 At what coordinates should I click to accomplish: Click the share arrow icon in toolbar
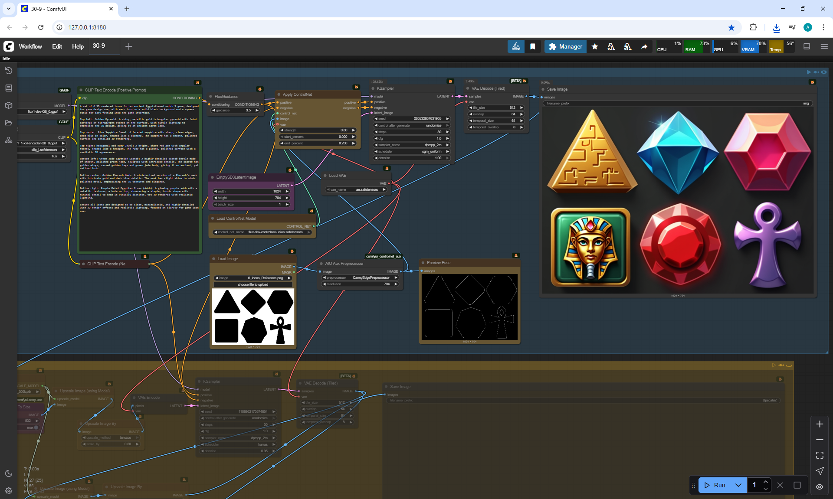click(644, 46)
